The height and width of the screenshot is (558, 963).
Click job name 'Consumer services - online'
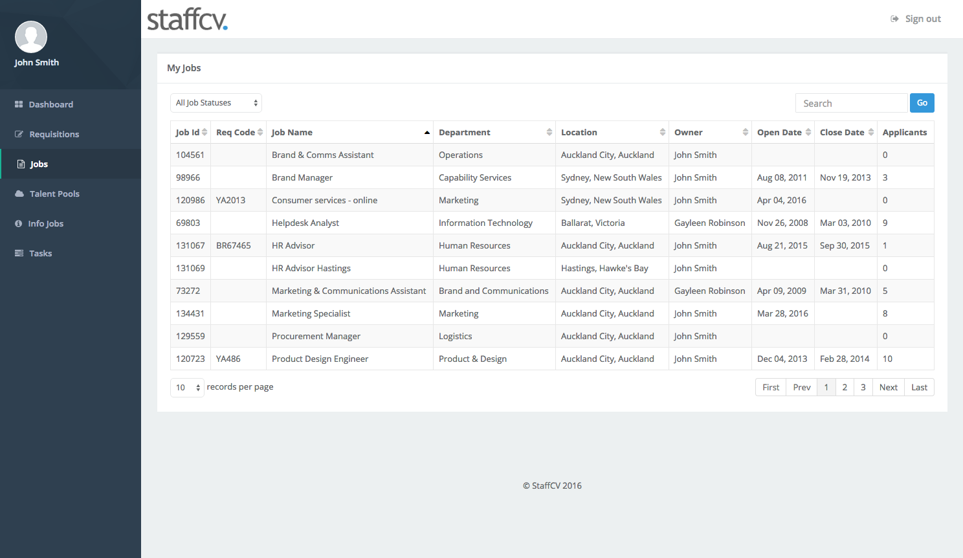tap(325, 200)
